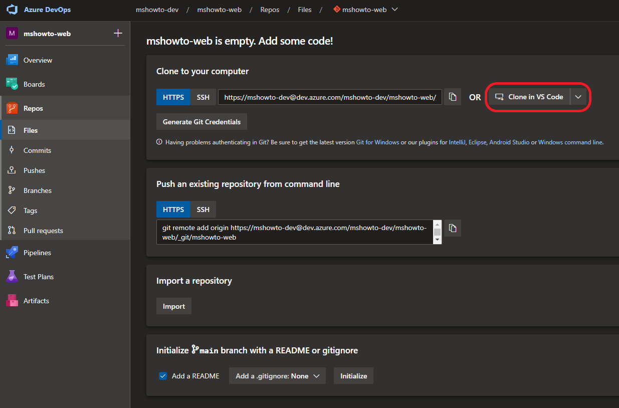Viewport: 619px width, 408px height.
Task: Click the command box scroll down arrow
Action: point(438,241)
